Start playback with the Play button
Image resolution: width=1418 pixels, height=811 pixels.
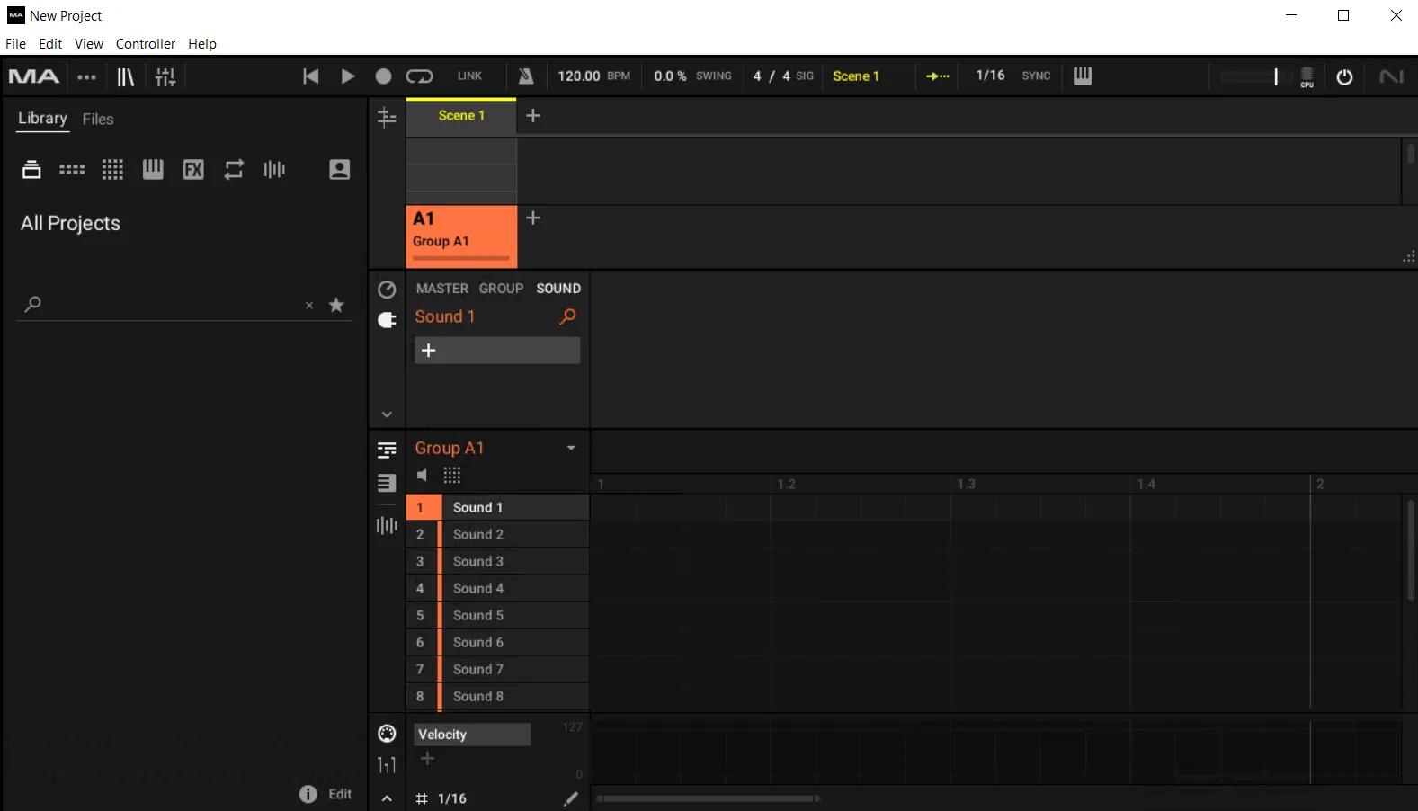pyautogui.click(x=347, y=76)
